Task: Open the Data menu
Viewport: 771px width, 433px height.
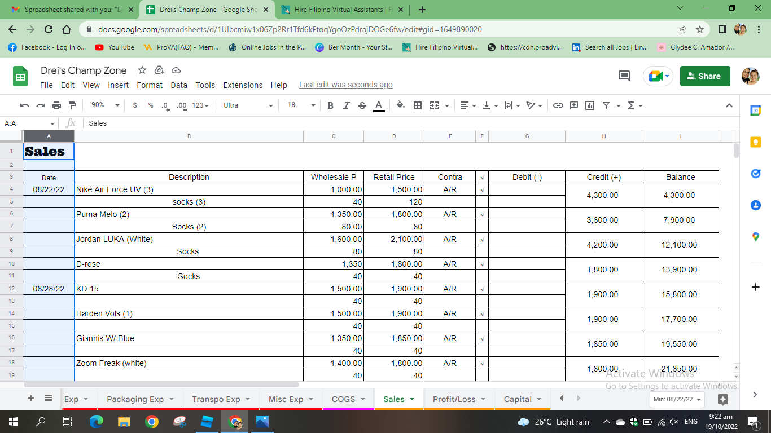Action: 179,85
